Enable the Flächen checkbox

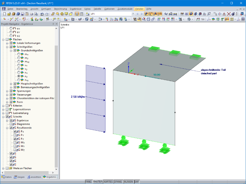pos(7,39)
